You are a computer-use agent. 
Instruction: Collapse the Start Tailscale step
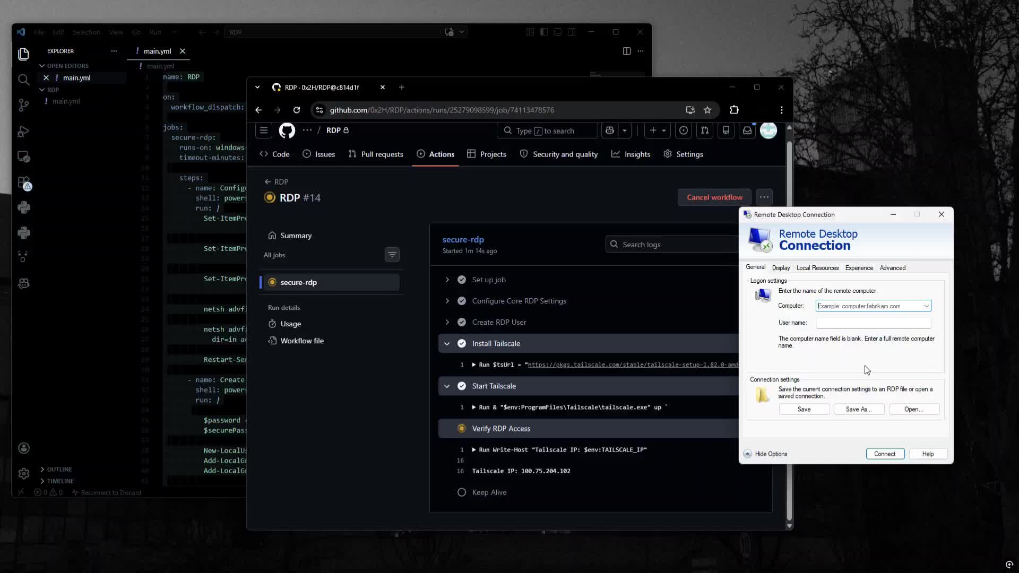coord(447,386)
